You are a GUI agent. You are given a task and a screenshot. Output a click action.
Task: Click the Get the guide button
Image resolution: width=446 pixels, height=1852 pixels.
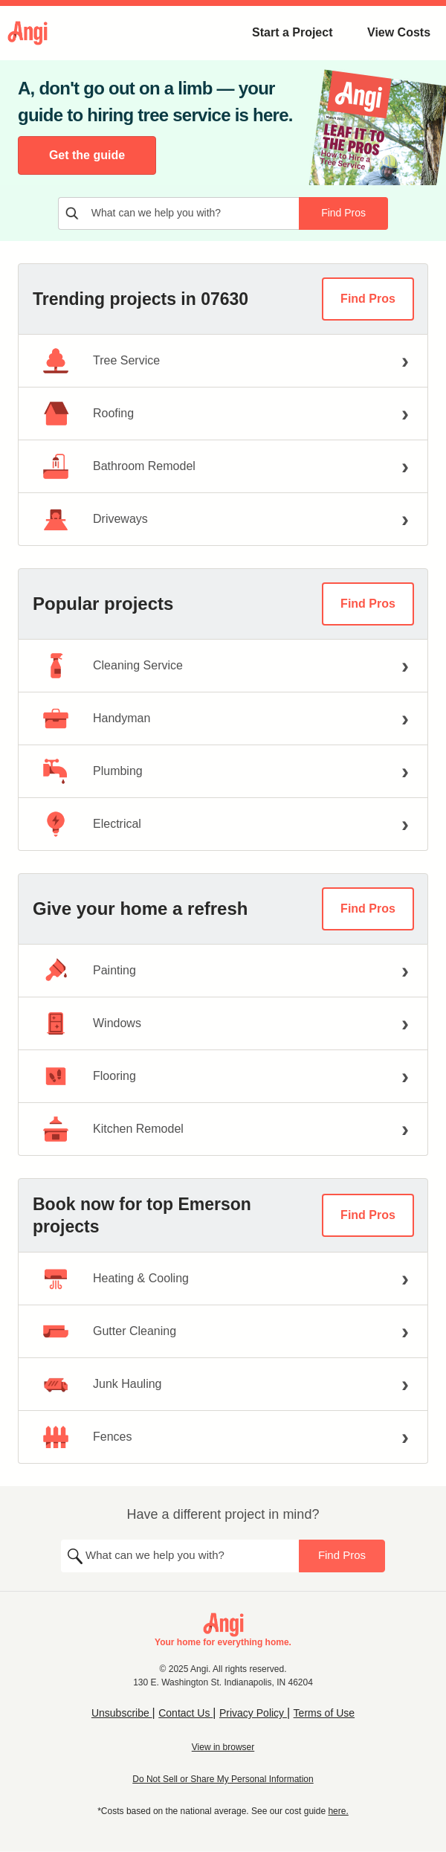(x=87, y=155)
